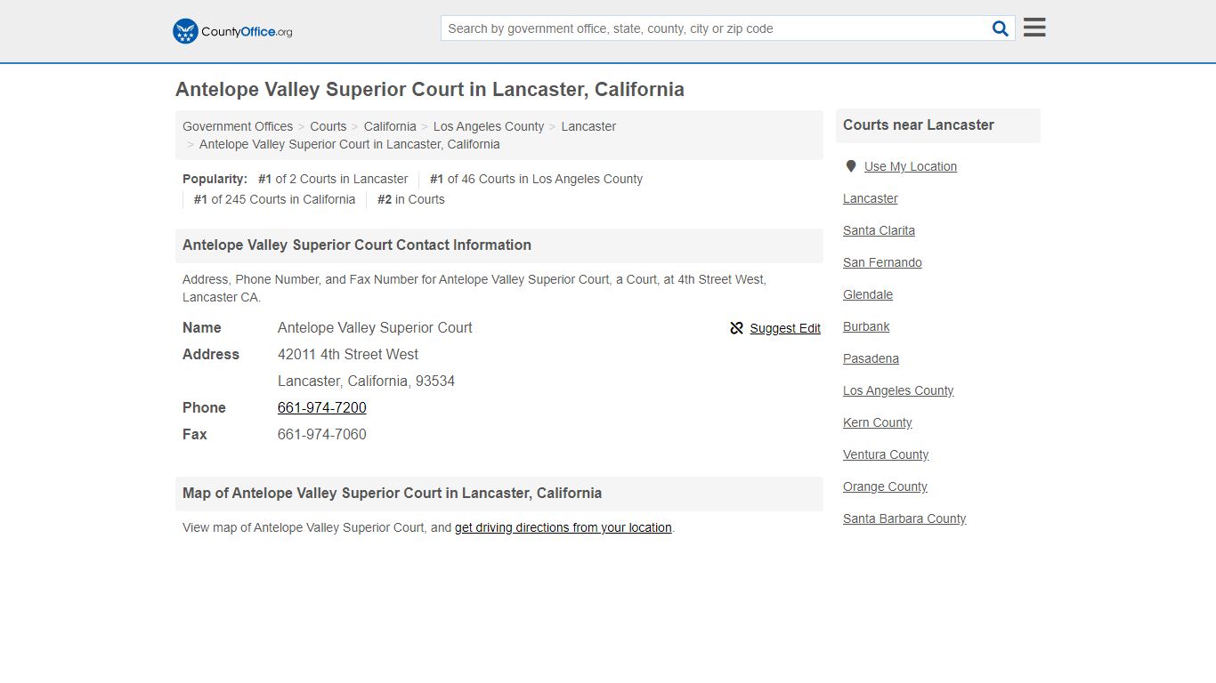
Task: Get driving directions from your location
Action: (563, 527)
